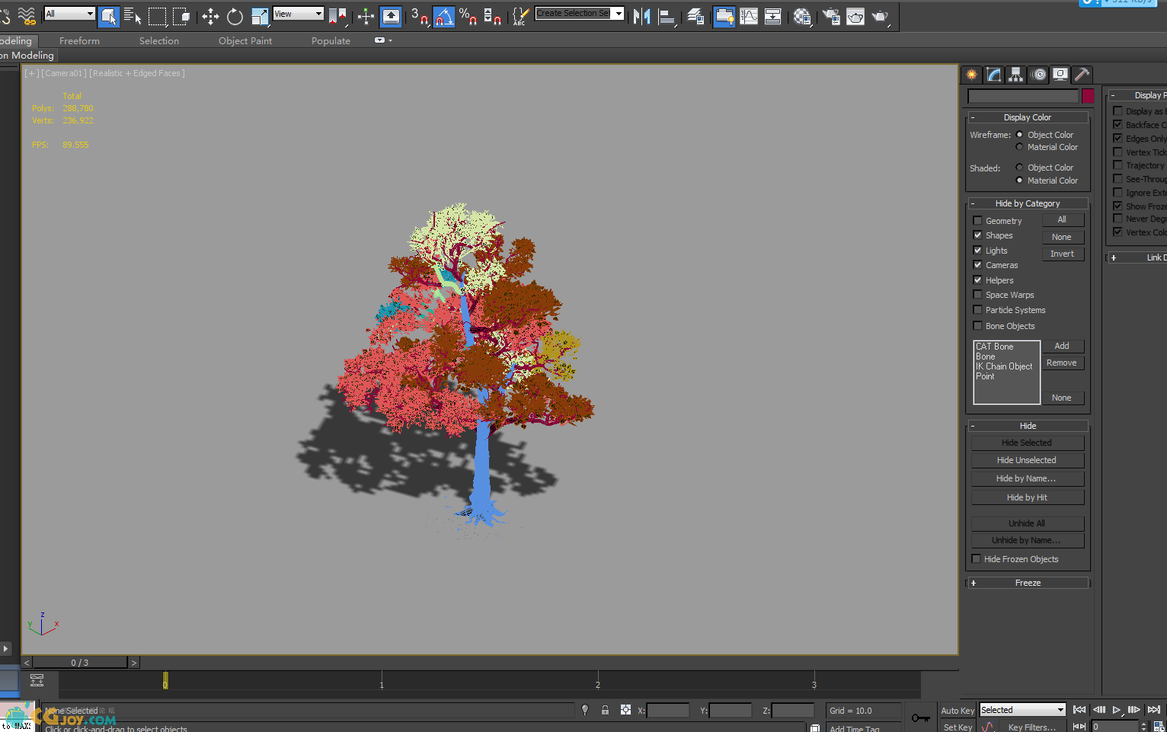Open Edit Named Selection Sets
Image resolution: width=1167 pixels, height=732 pixels.
point(521,16)
